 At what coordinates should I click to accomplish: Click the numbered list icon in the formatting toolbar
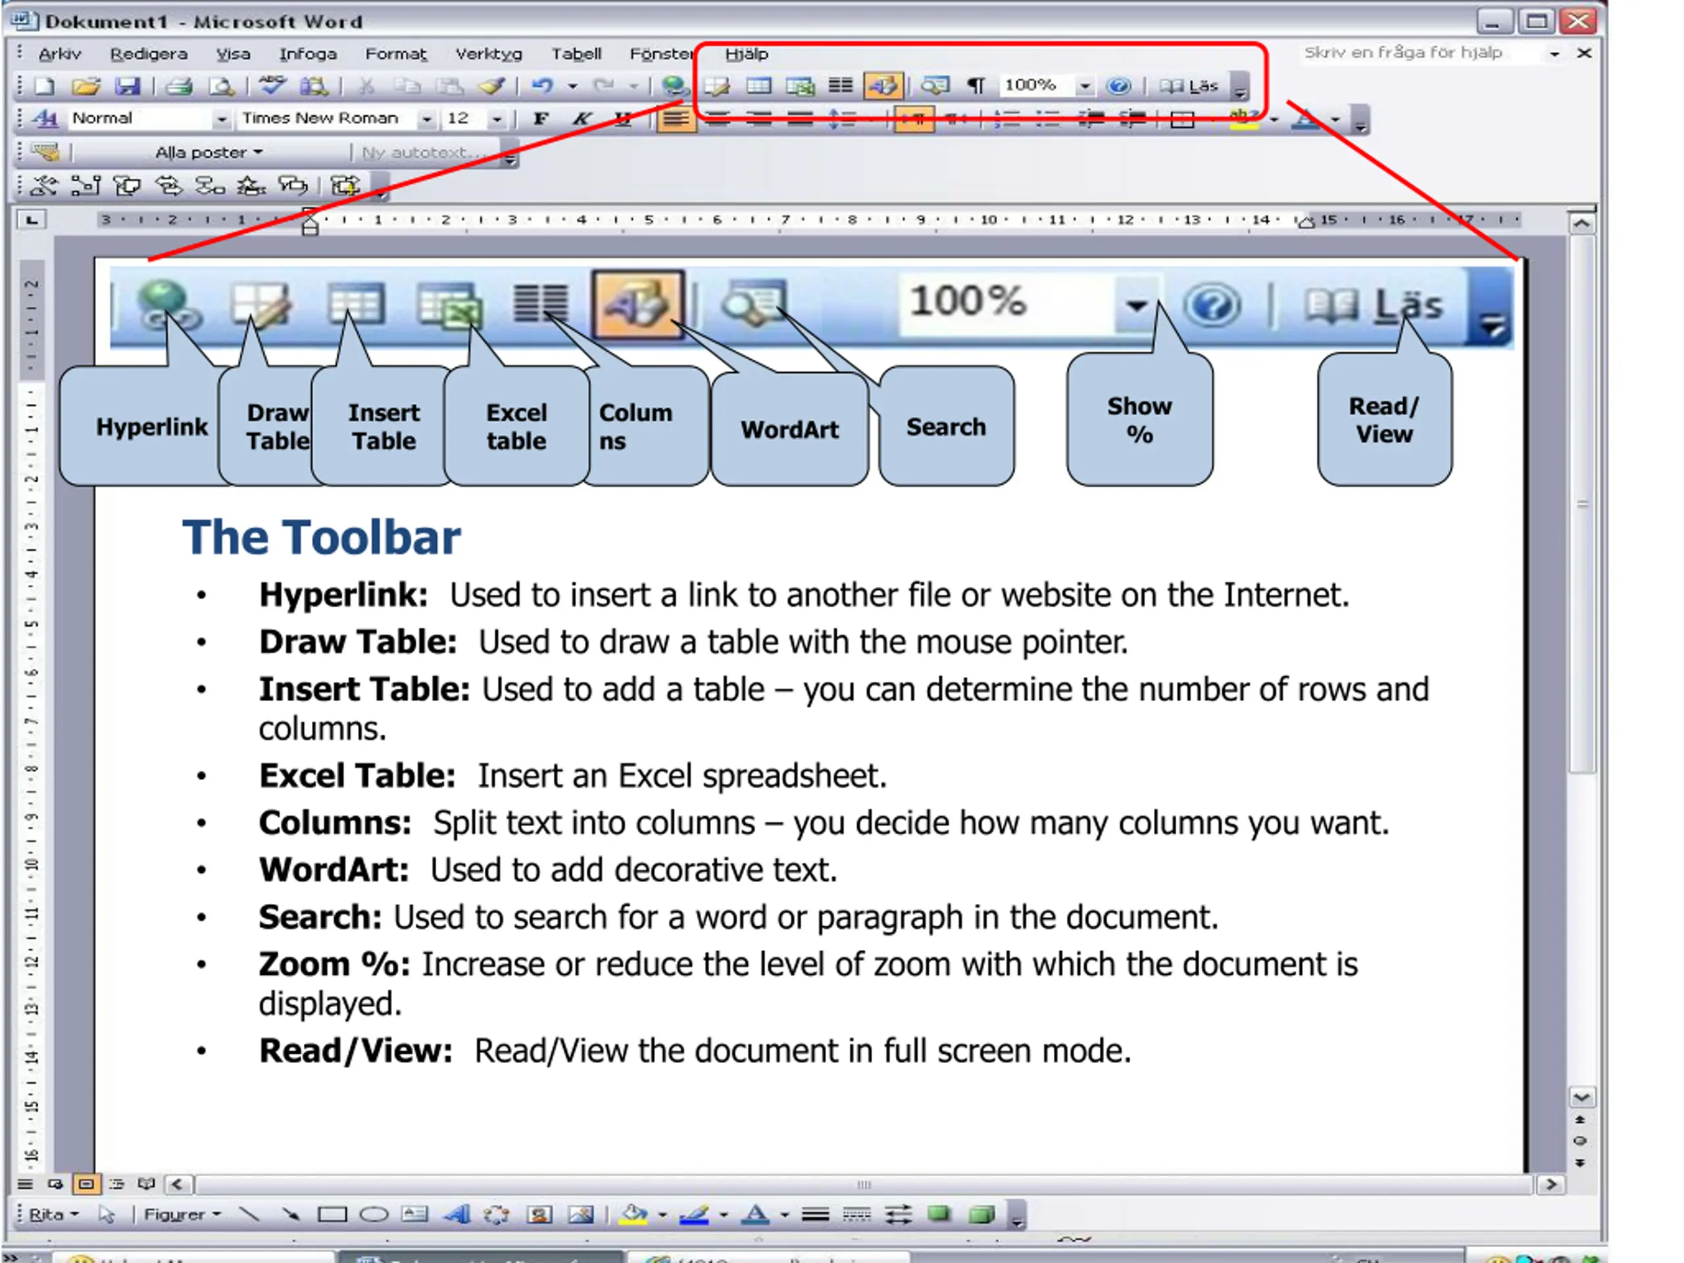(1007, 120)
